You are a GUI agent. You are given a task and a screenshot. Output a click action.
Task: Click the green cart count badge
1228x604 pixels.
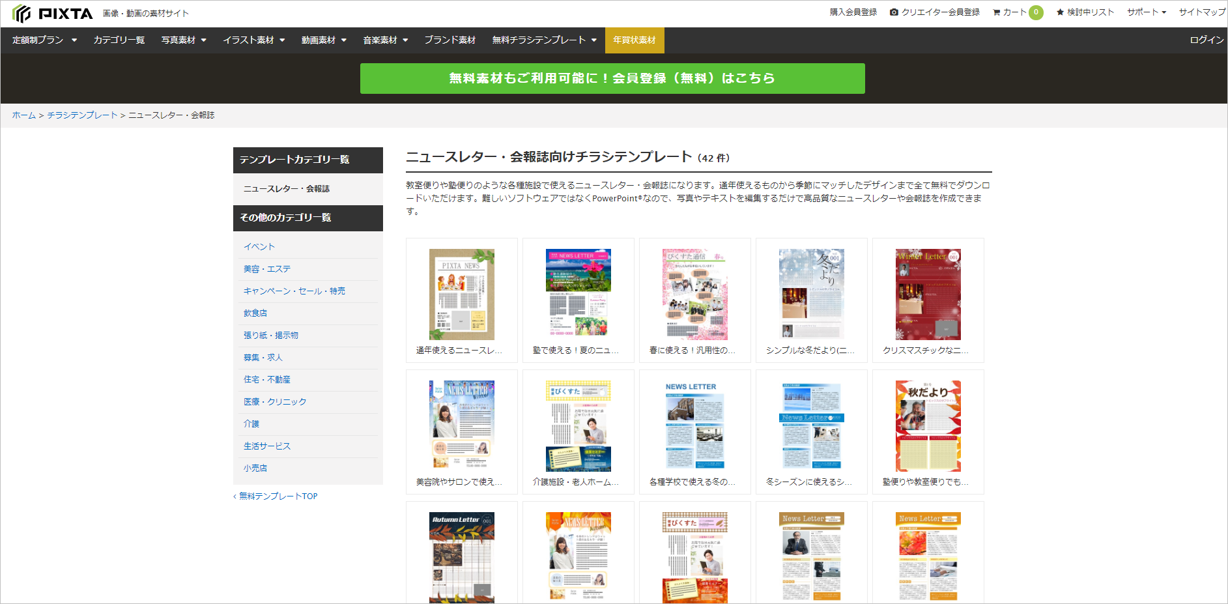(1036, 12)
